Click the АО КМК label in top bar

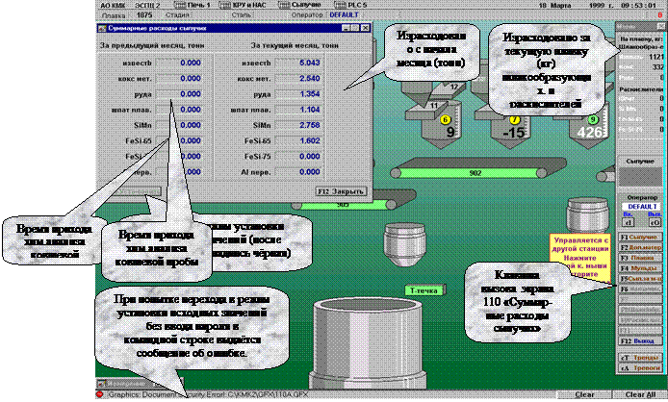click(113, 5)
